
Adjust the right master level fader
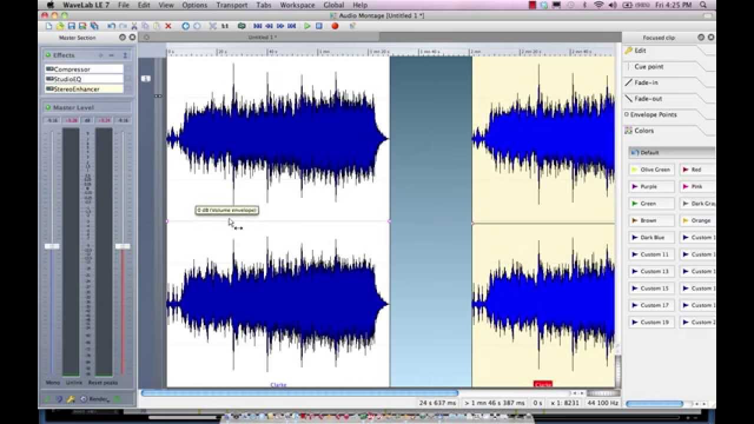[123, 246]
